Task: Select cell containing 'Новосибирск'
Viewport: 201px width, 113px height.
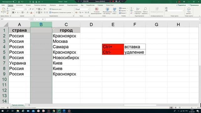Action: click(66, 58)
